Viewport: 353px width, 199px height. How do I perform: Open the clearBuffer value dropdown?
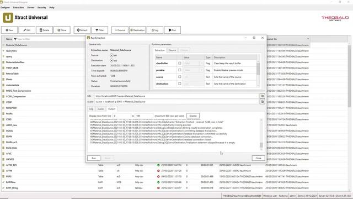201,64
